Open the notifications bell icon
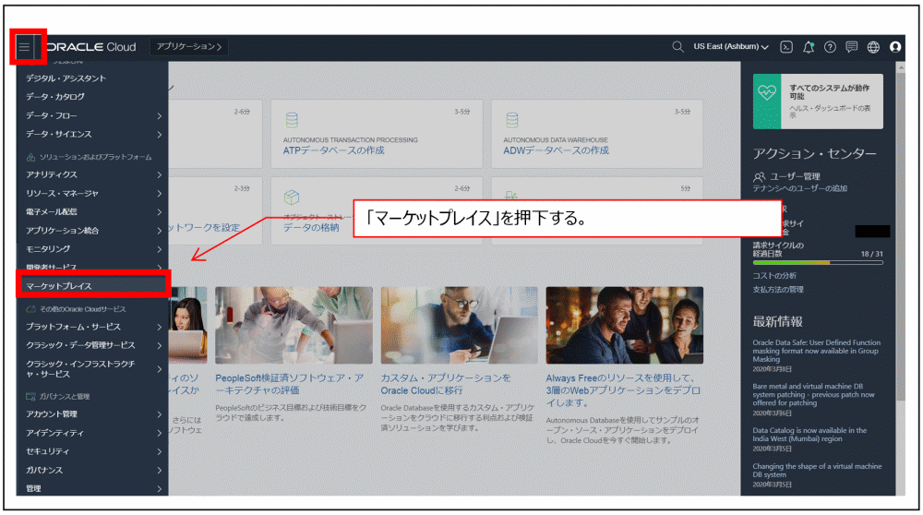Viewport: 923px width, 515px height. click(809, 47)
